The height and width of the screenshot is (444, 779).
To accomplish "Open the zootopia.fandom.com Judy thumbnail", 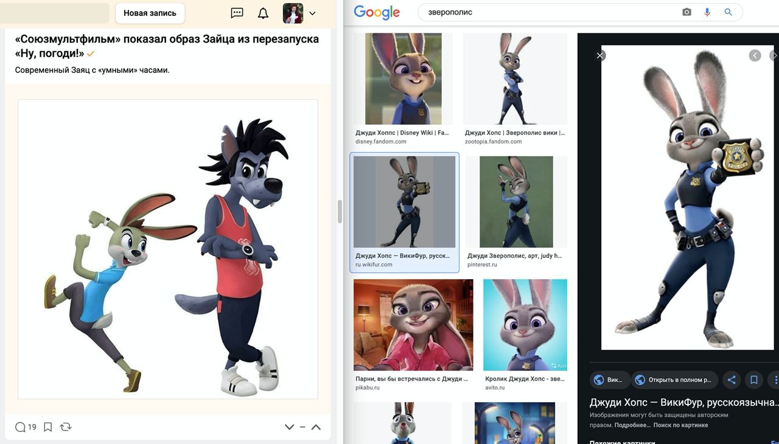I will (515, 79).
